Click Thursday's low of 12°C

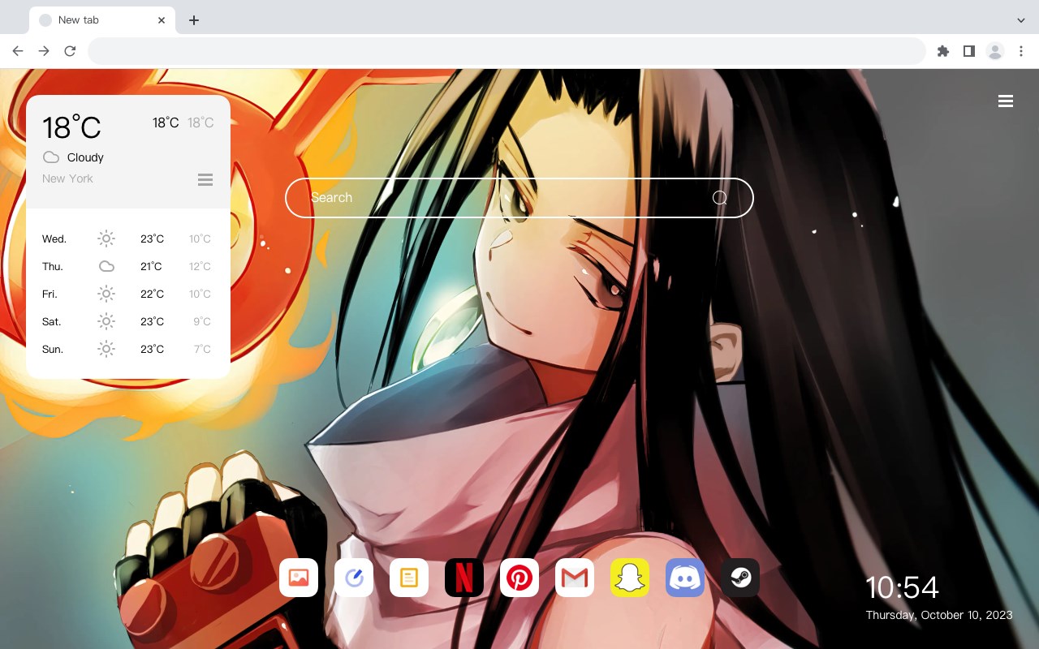(x=200, y=266)
